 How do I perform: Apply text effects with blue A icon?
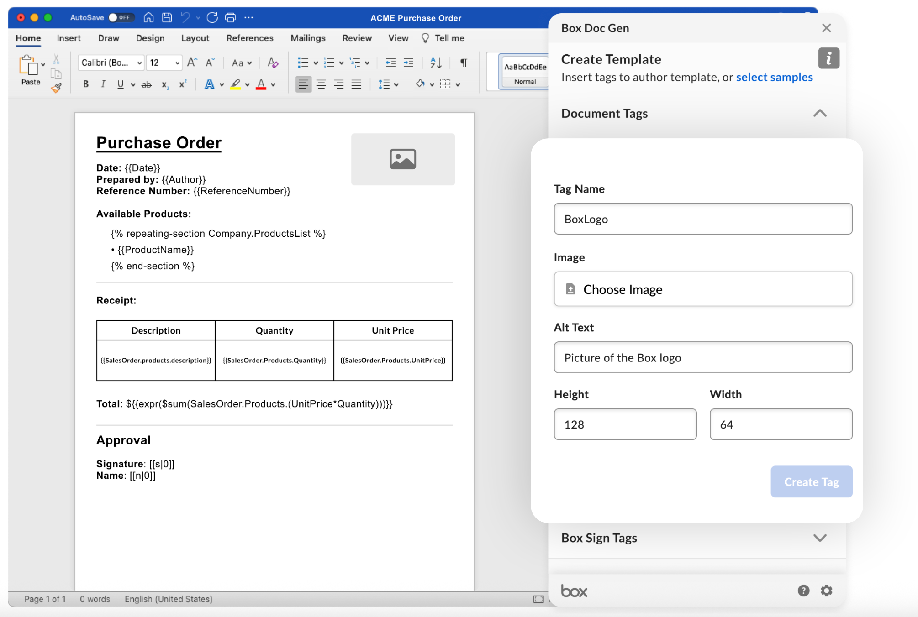tap(209, 84)
